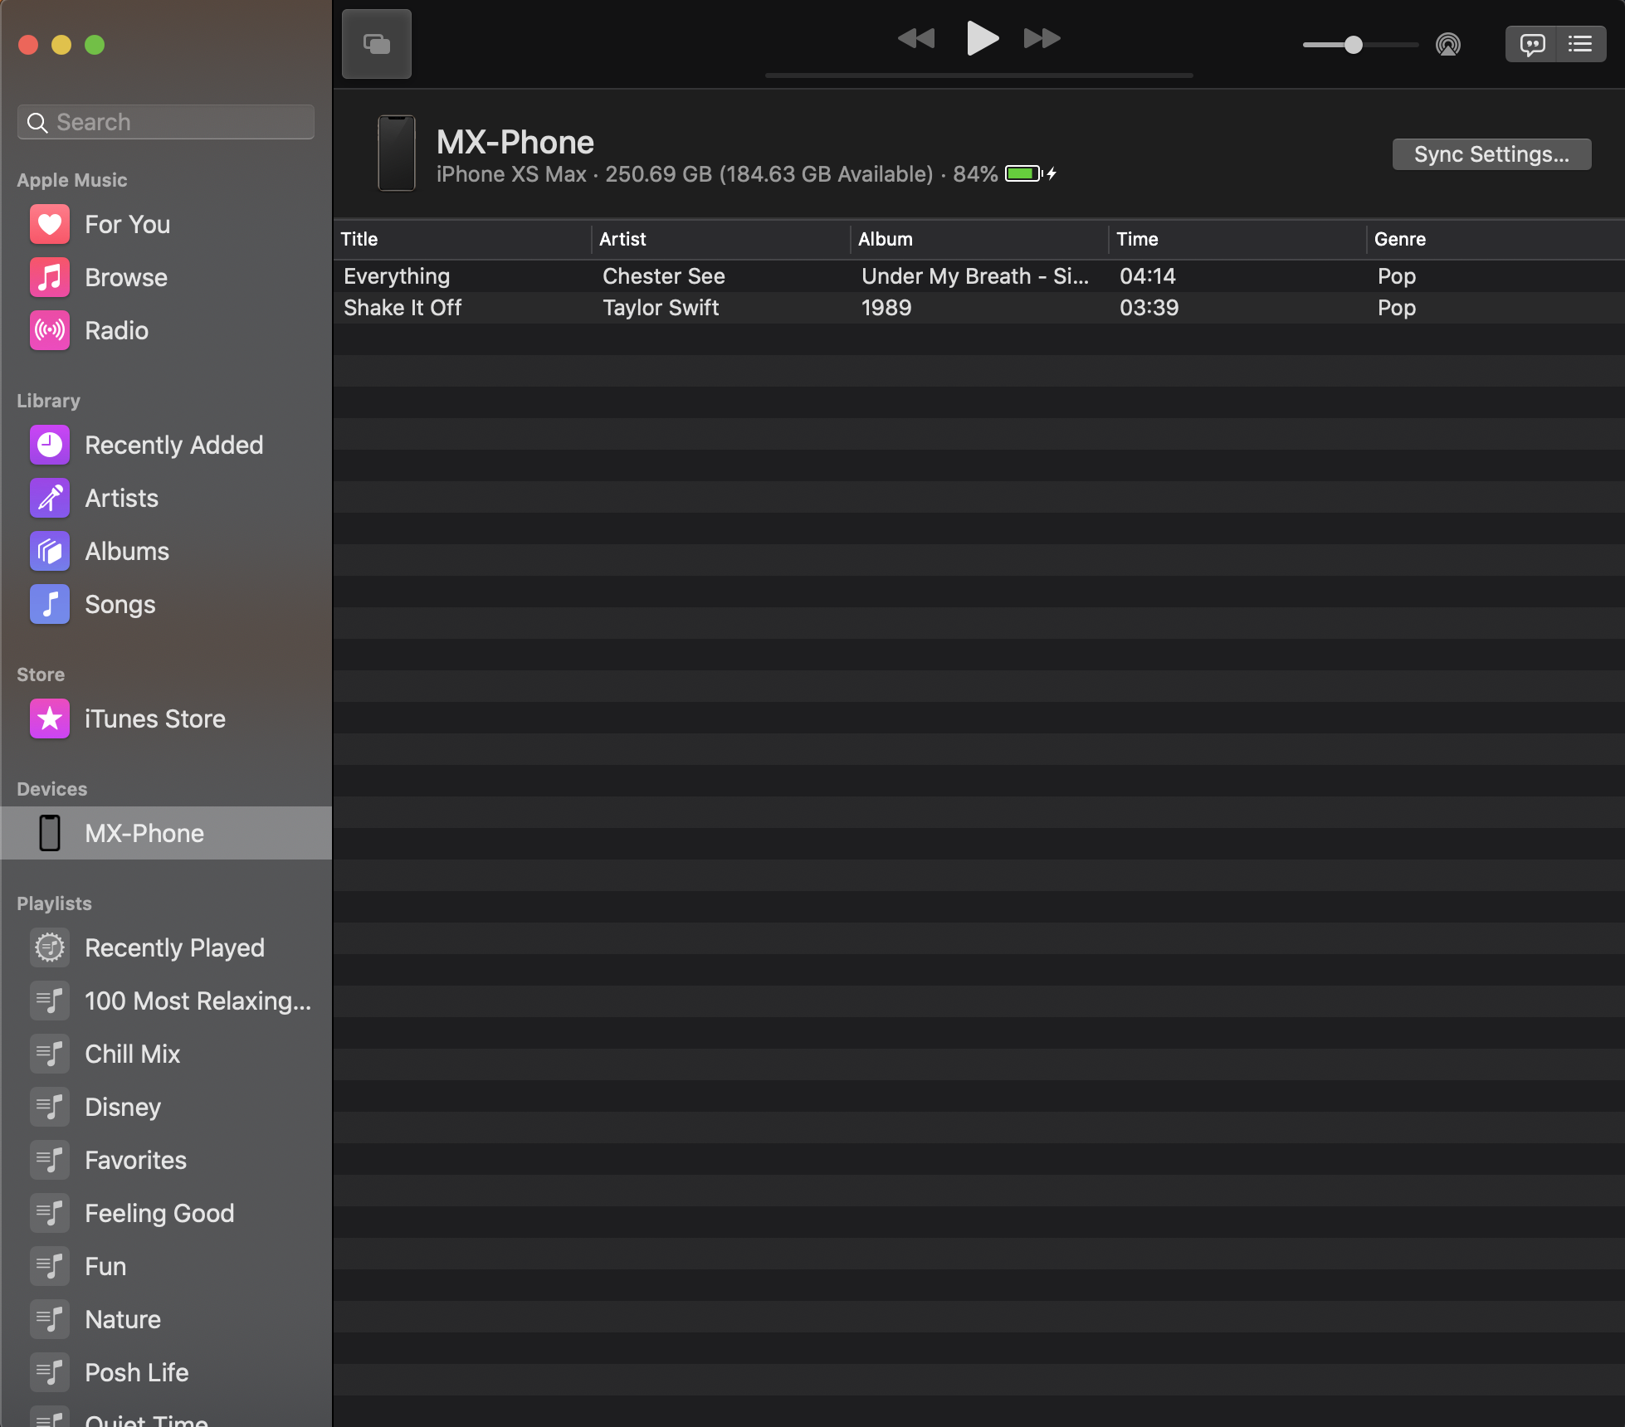1625x1427 pixels.
Task: Sort by Time column header
Action: (1237, 239)
